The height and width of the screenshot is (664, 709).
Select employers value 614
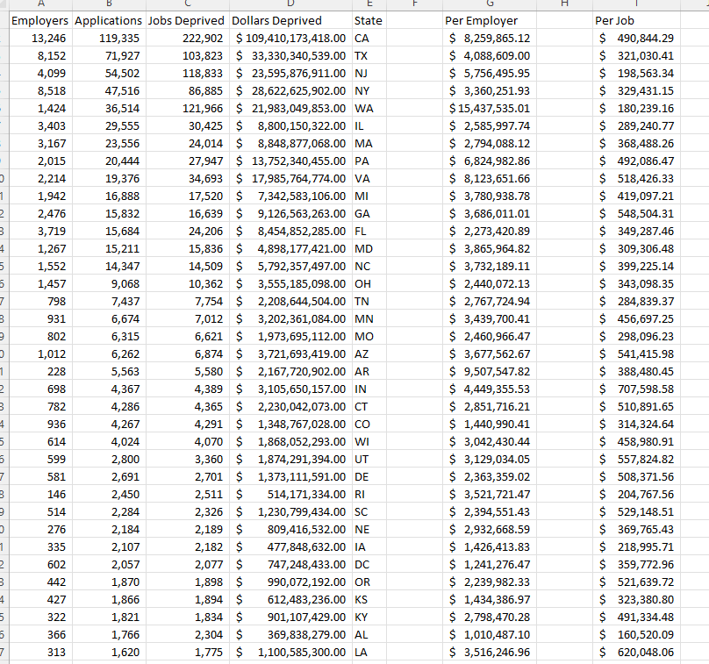click(x=40, y=441)
